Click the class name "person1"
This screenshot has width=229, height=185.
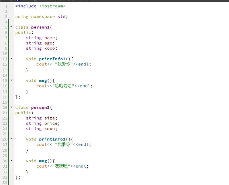coord(40,27)
